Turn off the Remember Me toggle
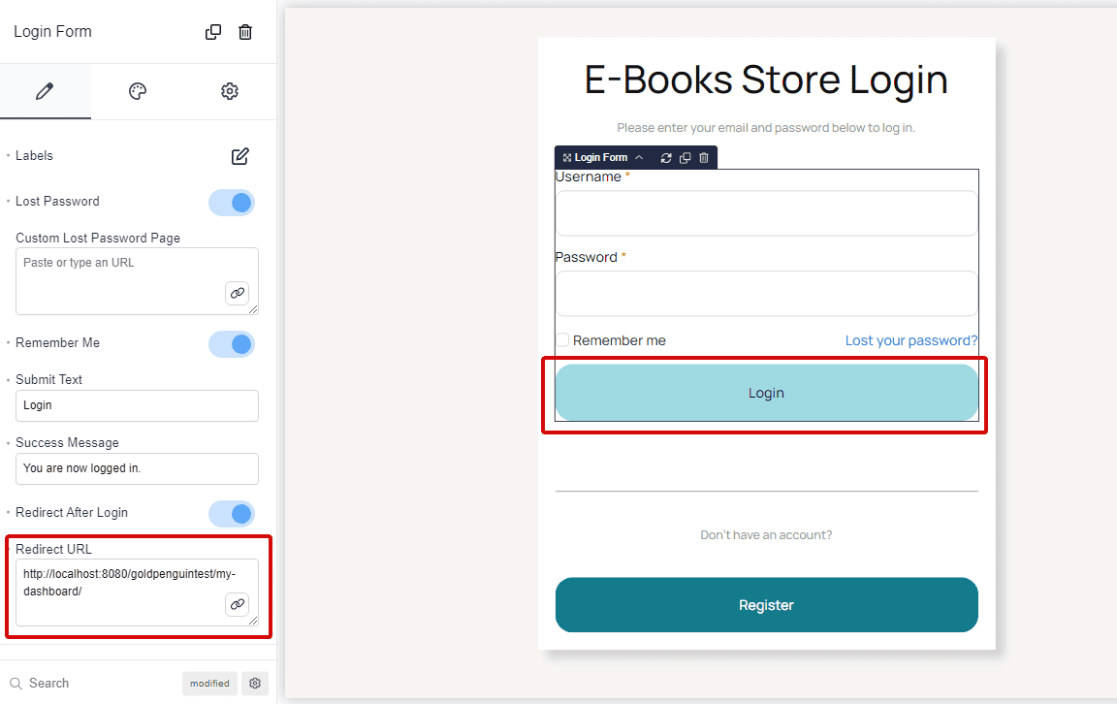 [232, 343]
